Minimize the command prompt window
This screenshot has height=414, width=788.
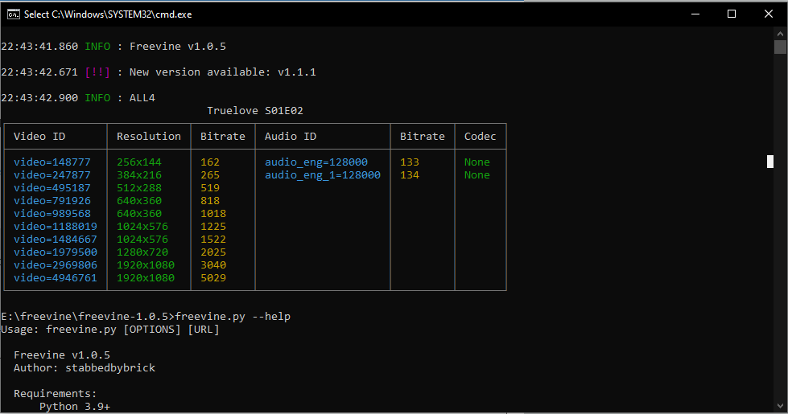coord(695,14)
